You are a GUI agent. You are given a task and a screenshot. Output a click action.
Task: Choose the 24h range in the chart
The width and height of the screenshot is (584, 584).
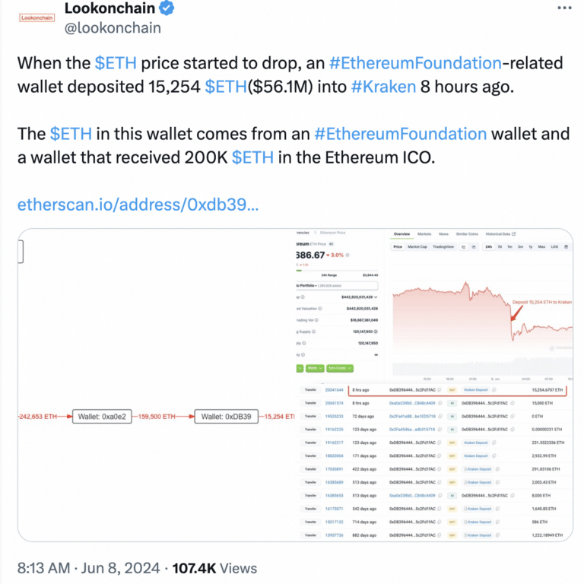coord(488,246)
